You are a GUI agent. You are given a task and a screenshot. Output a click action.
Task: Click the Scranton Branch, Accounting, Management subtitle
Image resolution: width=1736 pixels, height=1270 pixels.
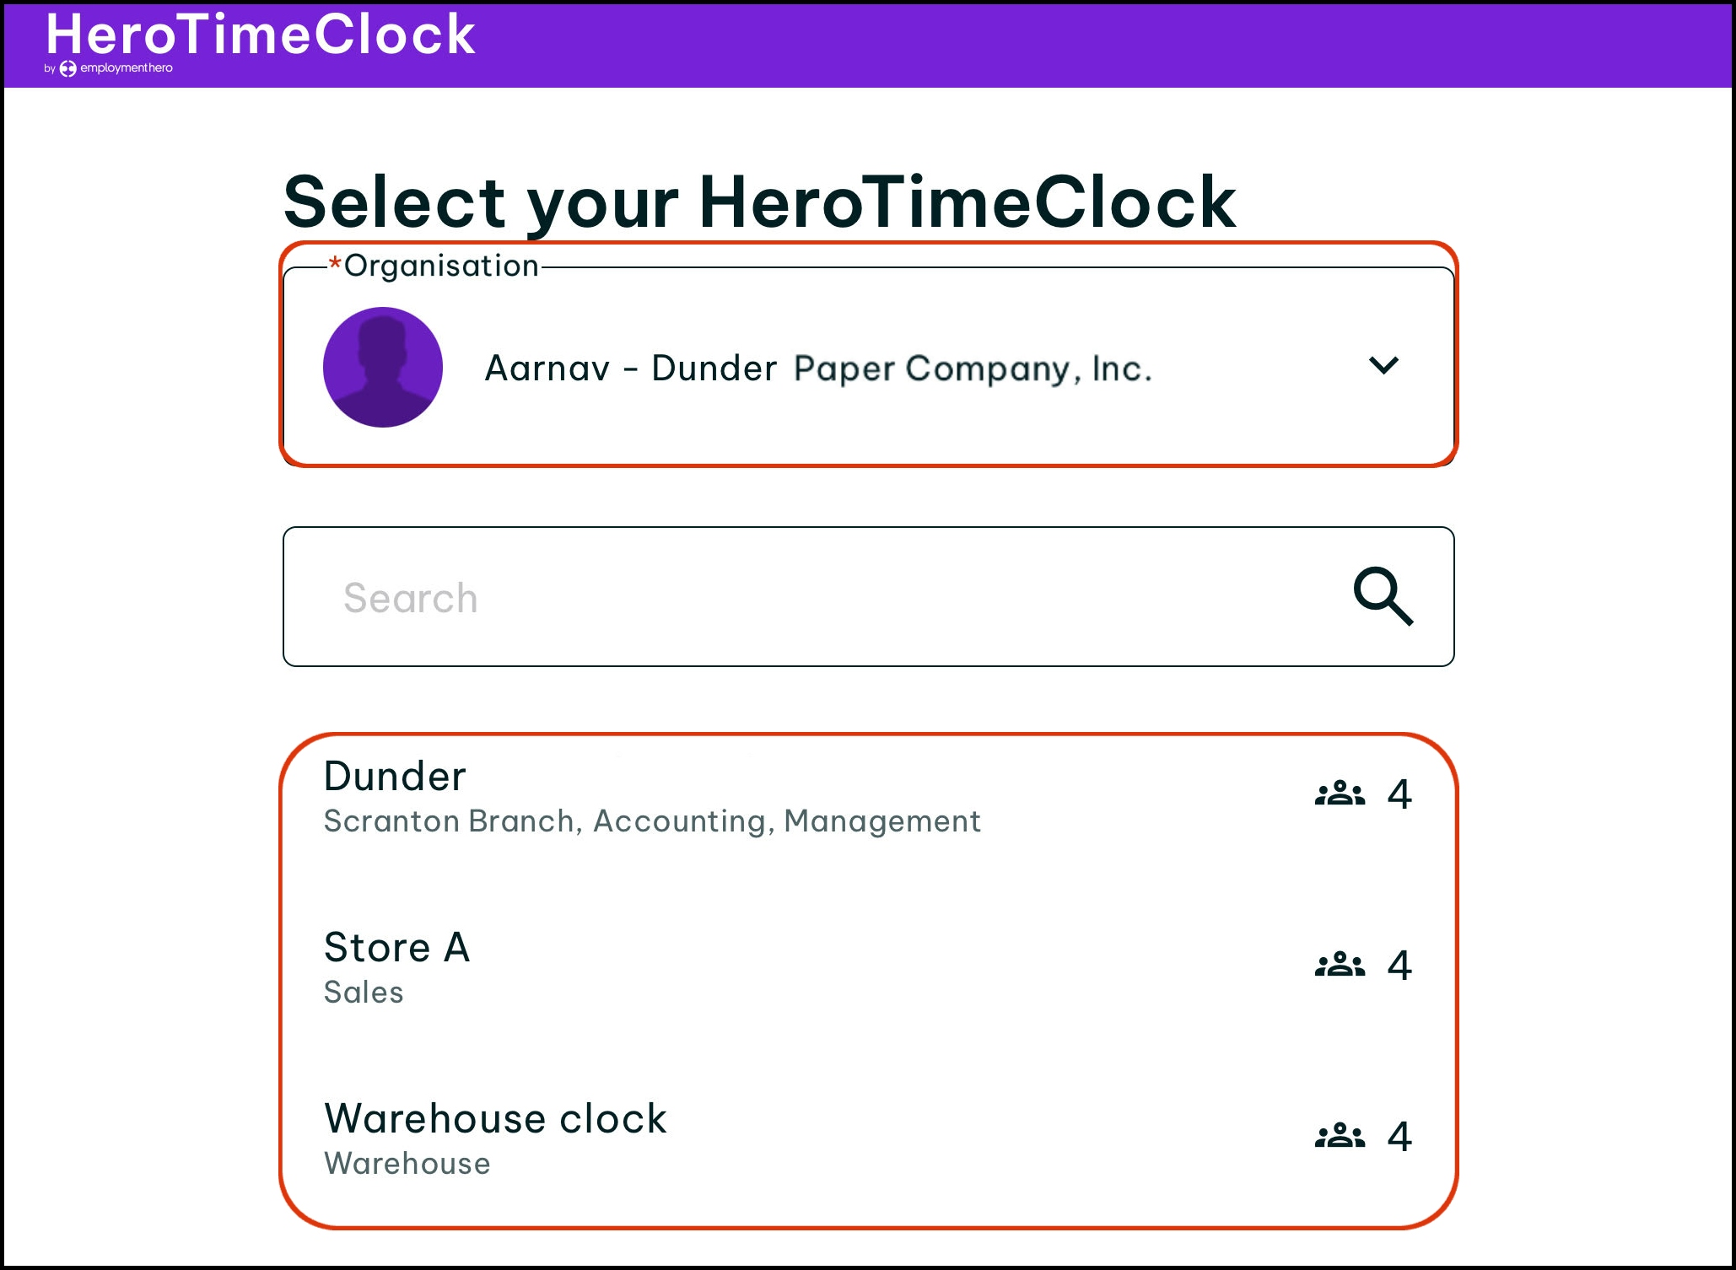pos(652,821)
